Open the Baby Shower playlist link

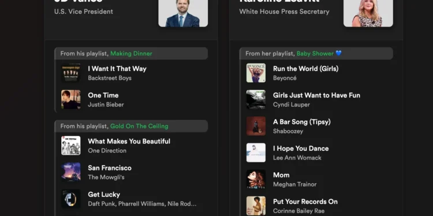pos(315,54)
